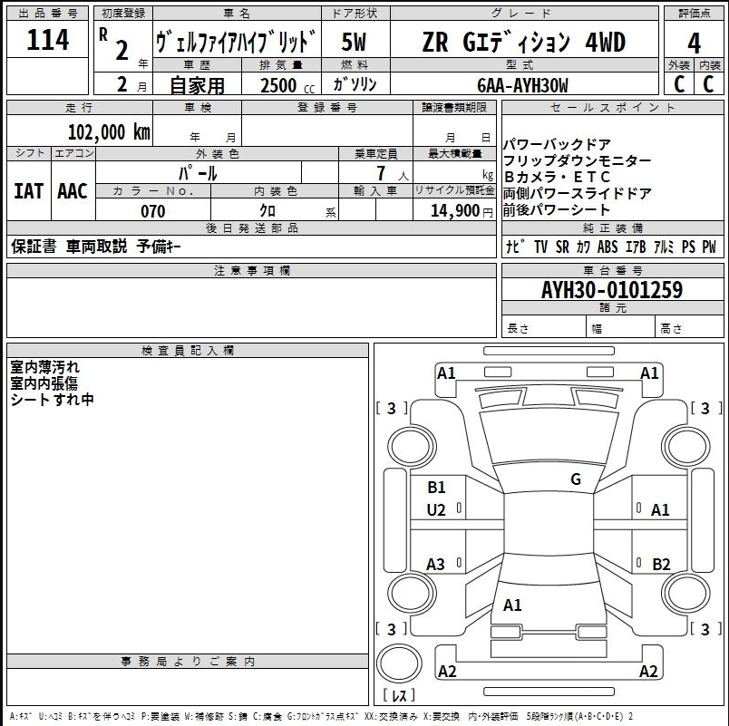729x726 pixels.
Task: Click exterior color パール
Action: (x=198, y=173)
